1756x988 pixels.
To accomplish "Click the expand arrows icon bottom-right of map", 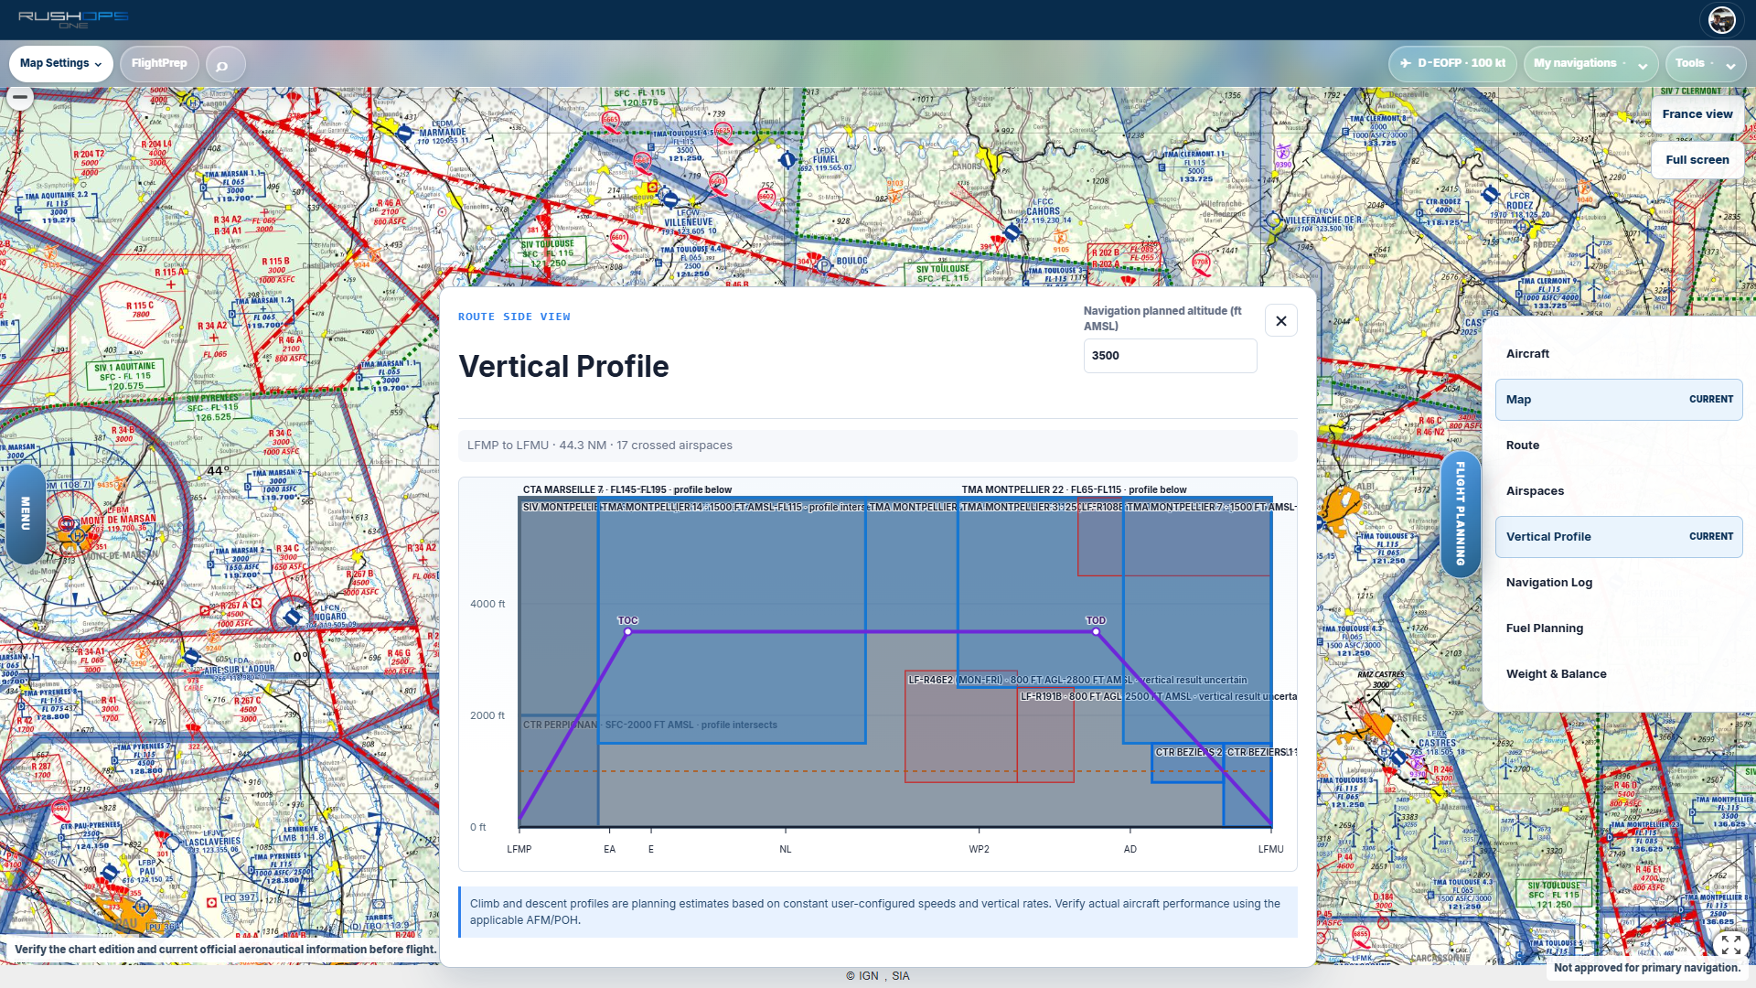I will pyautogui.click(x=1730, y=944).
